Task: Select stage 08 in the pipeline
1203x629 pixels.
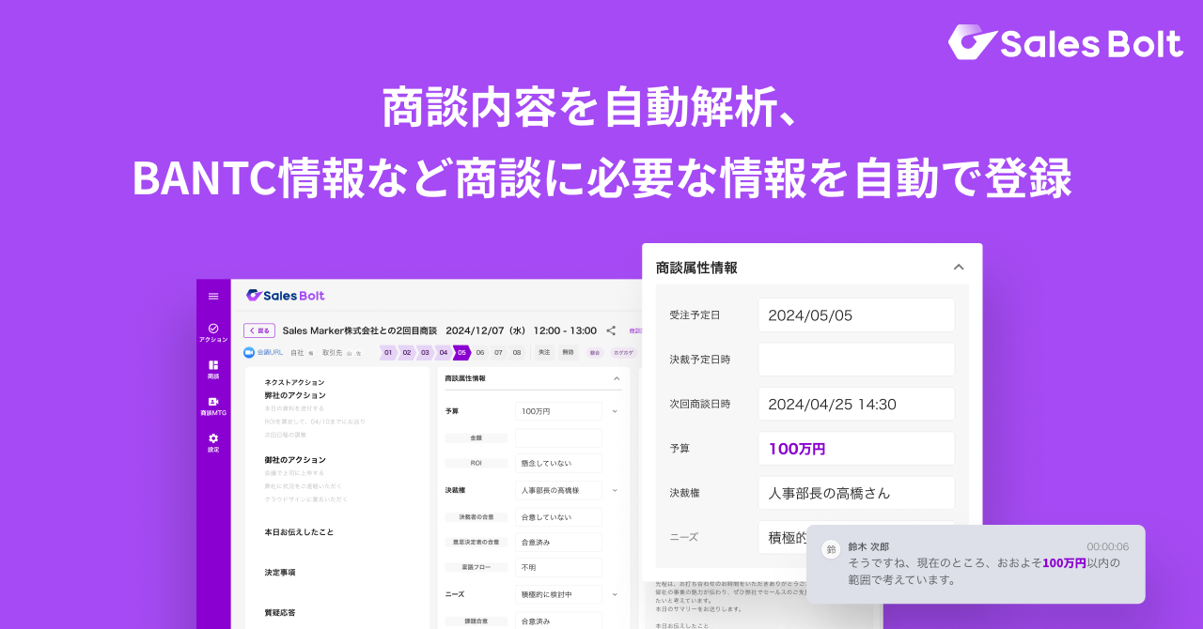Action: tap(516, 353)
